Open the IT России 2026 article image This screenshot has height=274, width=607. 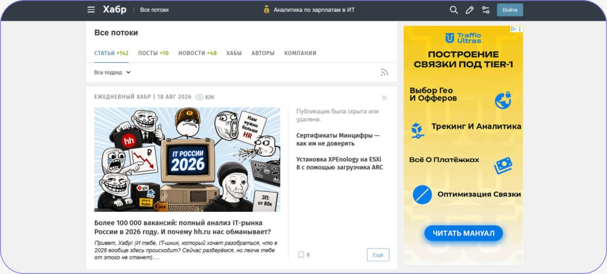[187, 159]
